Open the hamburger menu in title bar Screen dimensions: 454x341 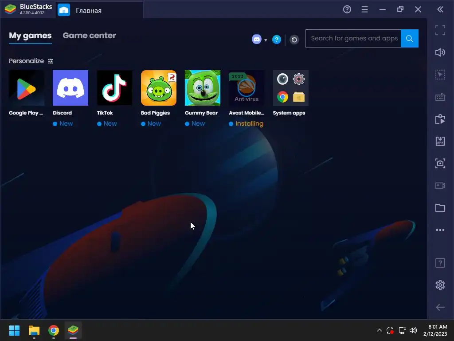tap(364, 9)
